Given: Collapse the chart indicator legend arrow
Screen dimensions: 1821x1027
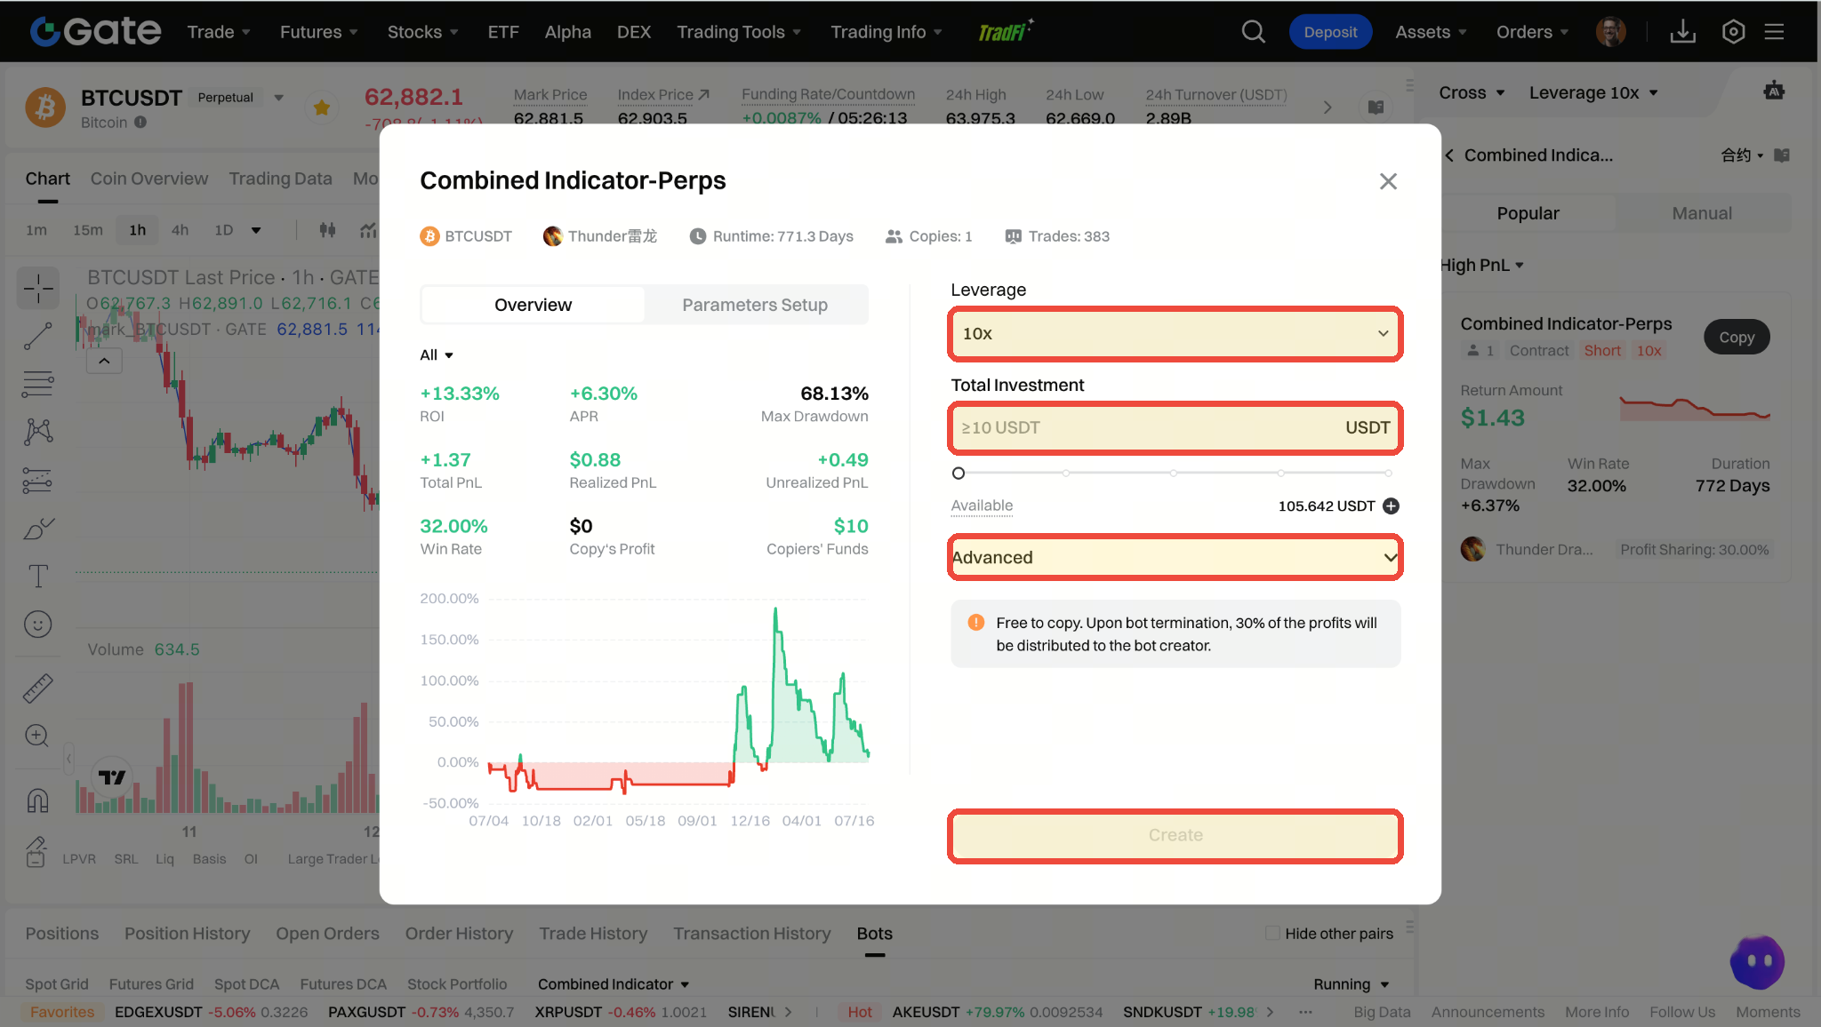Looking at the screenshot, I should (104, 361).
